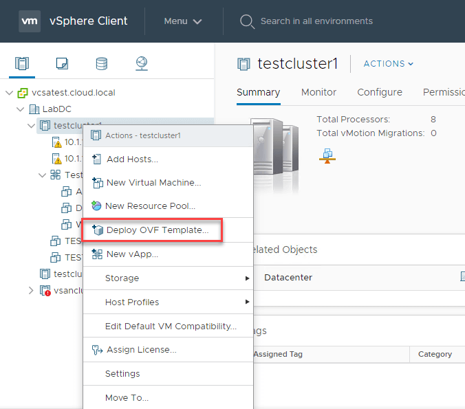This screenshot has width=465, height=409.
Task: Expand the Storage submenu arrow
Action: coord(247,278)
